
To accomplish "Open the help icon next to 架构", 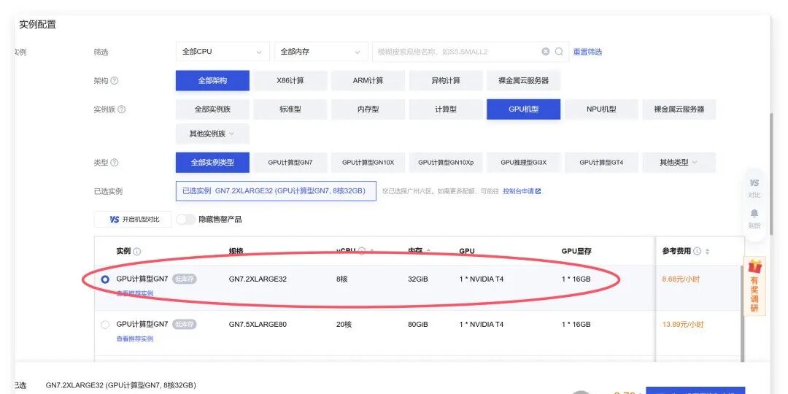I will [115, 81].
